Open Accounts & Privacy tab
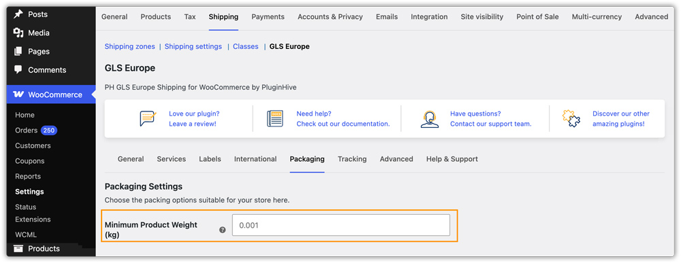 (330, 17)
